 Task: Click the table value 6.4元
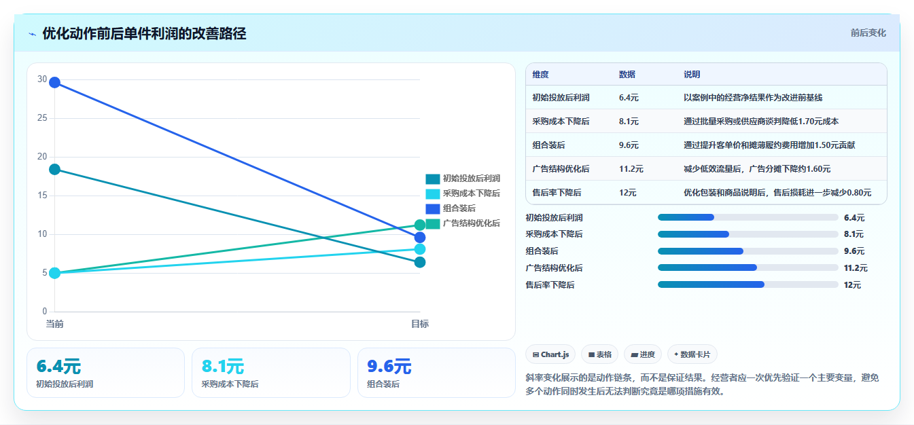tap(629, 98)
